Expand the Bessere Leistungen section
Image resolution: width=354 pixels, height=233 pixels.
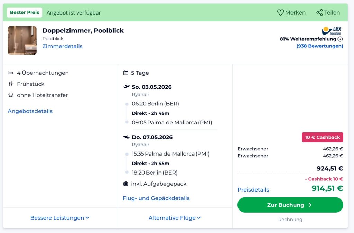59,218
